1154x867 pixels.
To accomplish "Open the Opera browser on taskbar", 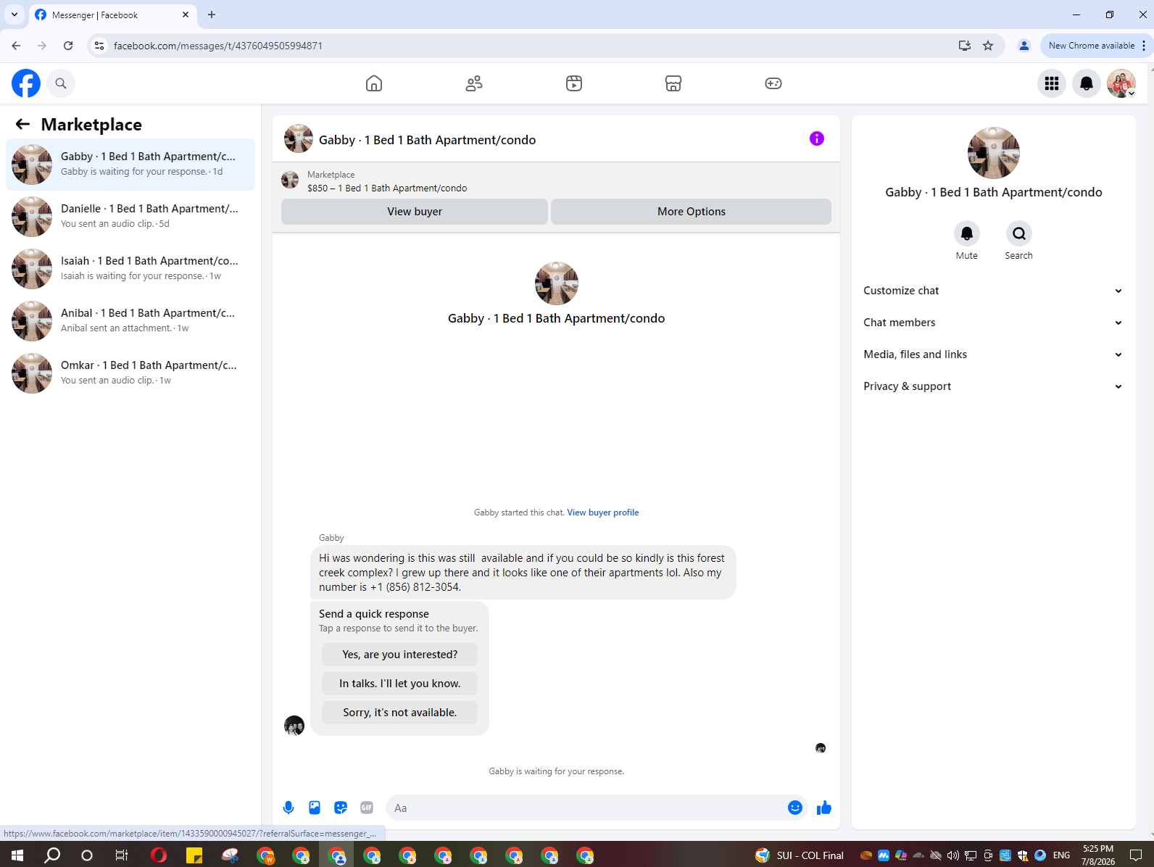I will click(x=159, y=855).
